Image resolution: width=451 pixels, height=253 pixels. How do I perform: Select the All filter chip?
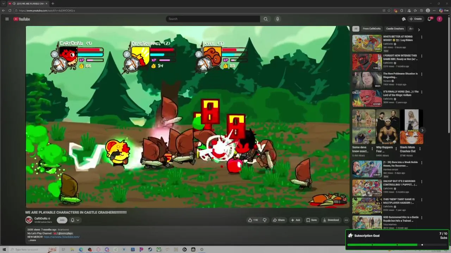click(x=356, y=29)
